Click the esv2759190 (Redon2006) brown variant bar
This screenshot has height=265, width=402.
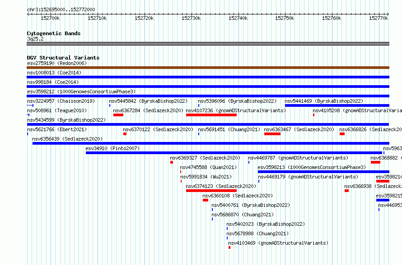208,68
